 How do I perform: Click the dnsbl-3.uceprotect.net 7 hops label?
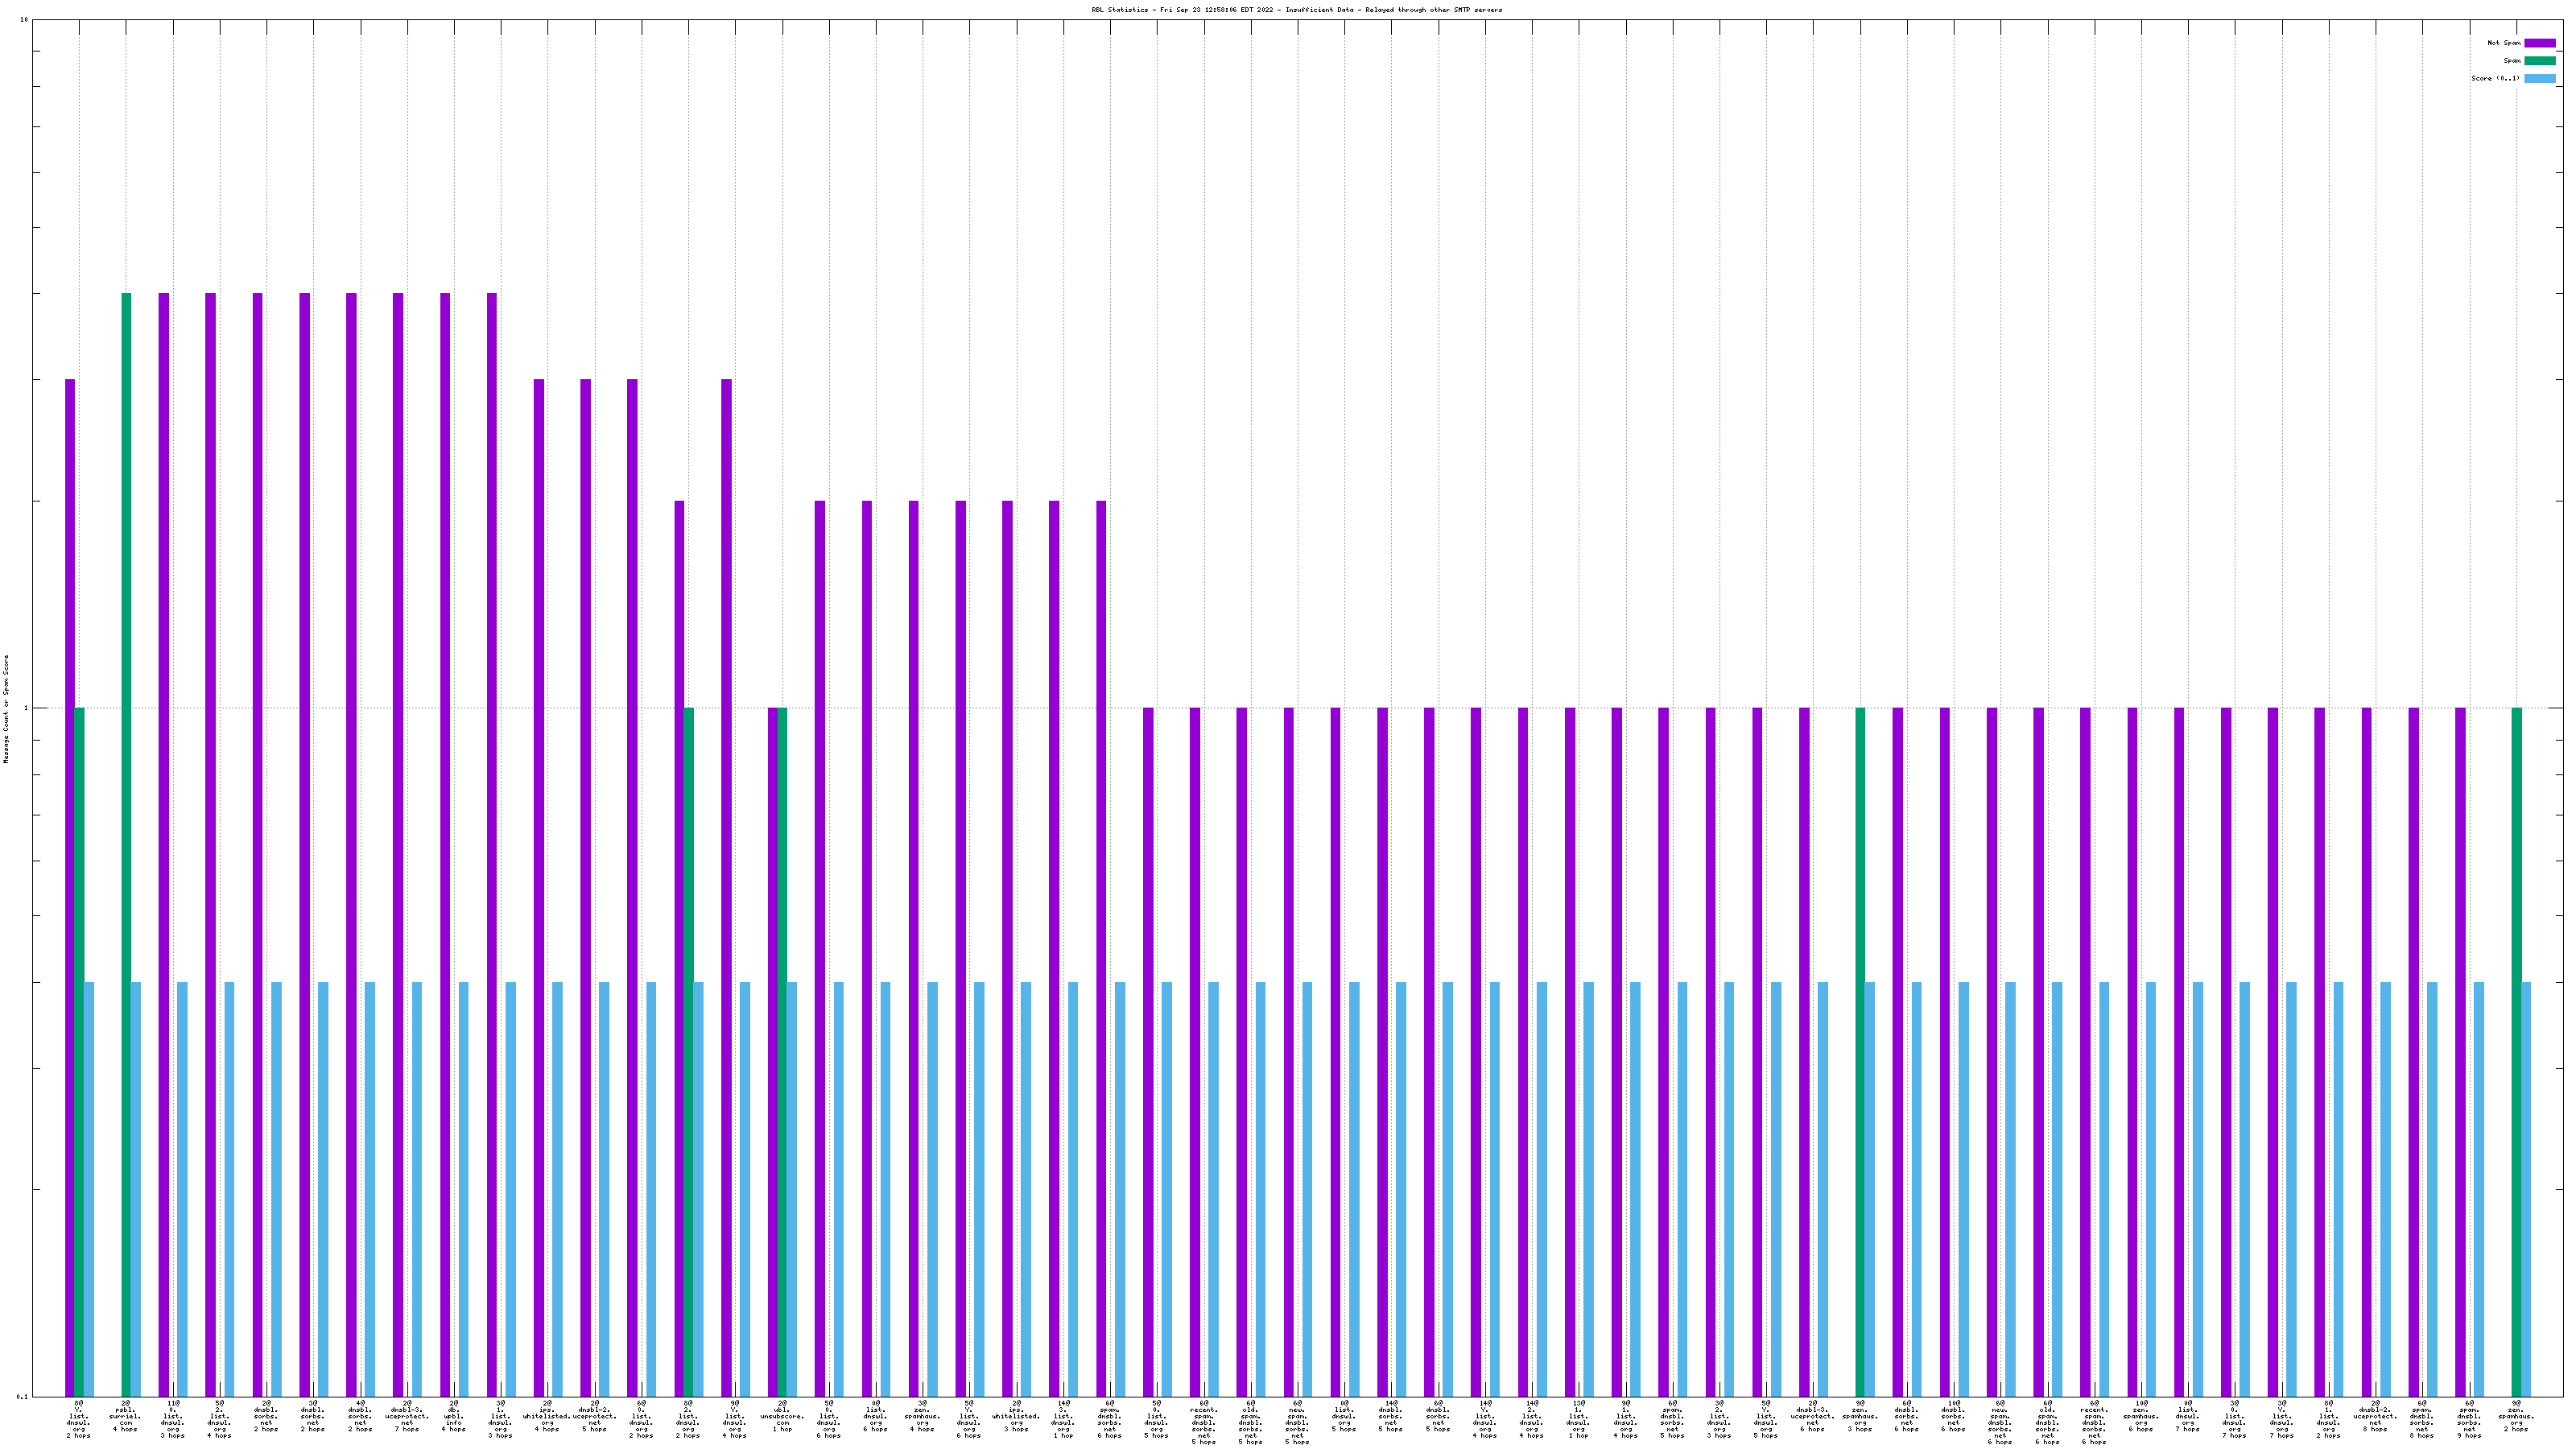click(x=407, y=1416)
